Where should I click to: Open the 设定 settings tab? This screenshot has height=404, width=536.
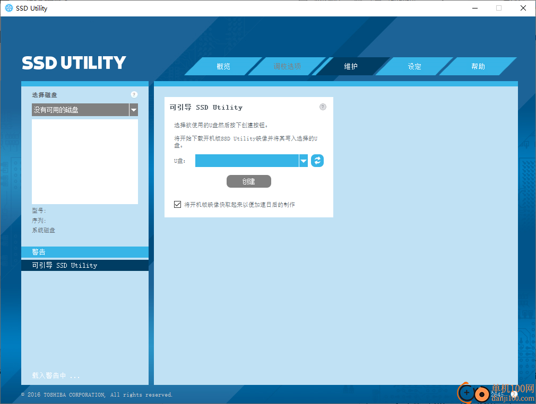click(x=414, y=66)
